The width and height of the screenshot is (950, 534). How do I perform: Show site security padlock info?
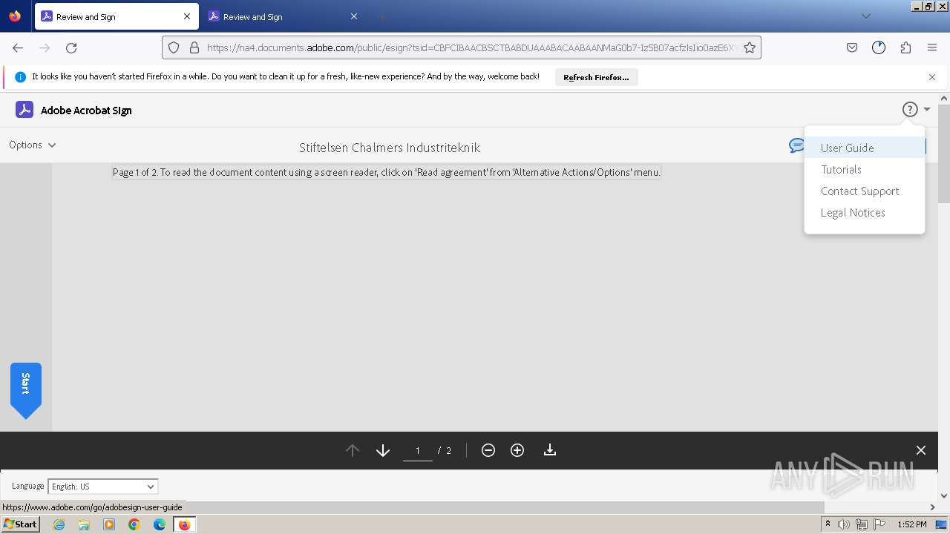(194, 47)
